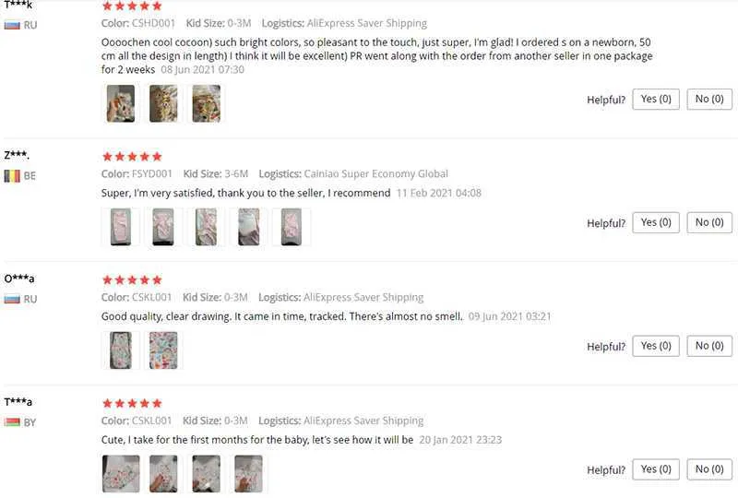The width and height of the screenshot is (738, 498).
Task: Open fifth photo in Z***. review
Action: coord(292,227)
